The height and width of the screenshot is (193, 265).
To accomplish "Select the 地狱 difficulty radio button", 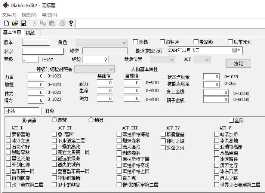I will click(96, 120).
